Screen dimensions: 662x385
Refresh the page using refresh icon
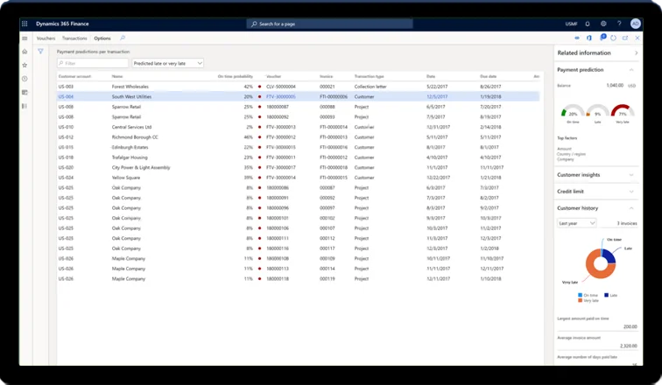click(613, 38)
